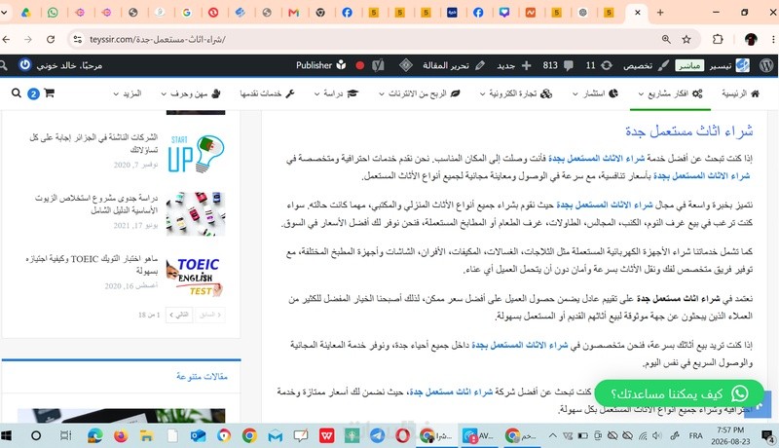Expand the تجارة الكترونية menu dropdown
Screen dimensions: 779x448
516,93
